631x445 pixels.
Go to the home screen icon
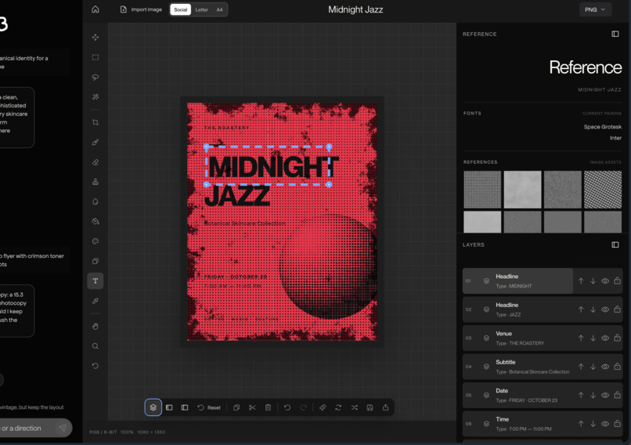pos(96,9)
